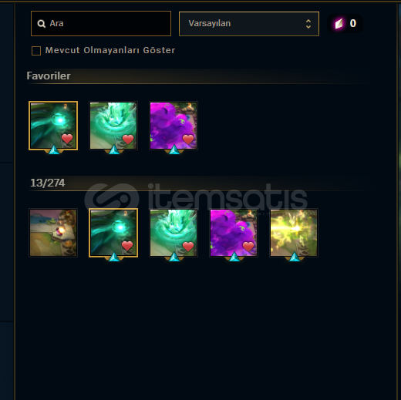Open the Varsayılan sort dropdown
Image resolution: width=401 pixels, height=400 pixels.
[x=249, y=24]
